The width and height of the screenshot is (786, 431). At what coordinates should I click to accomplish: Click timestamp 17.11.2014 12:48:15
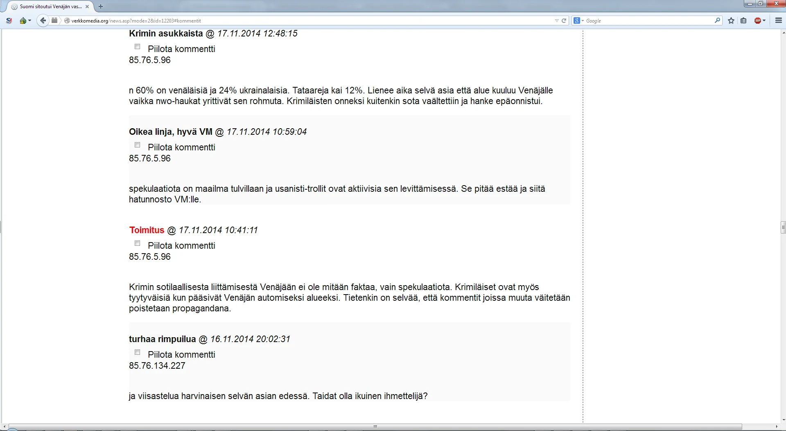[x=257, y=33]
